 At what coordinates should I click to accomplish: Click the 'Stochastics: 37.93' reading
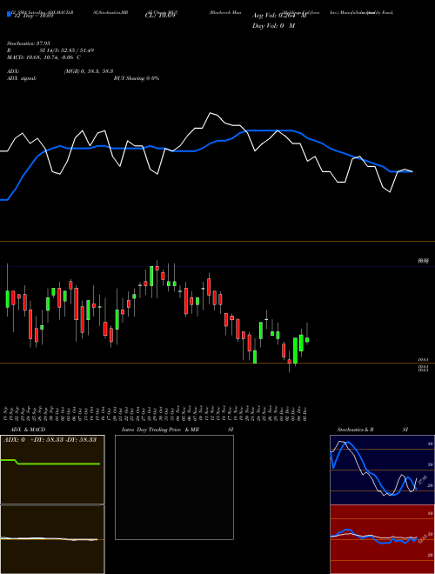point(28,43)
